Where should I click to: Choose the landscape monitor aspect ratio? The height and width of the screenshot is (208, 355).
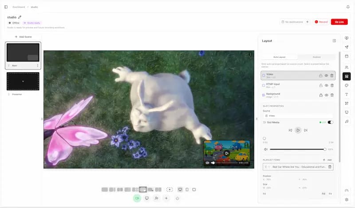tap(180, 189)
